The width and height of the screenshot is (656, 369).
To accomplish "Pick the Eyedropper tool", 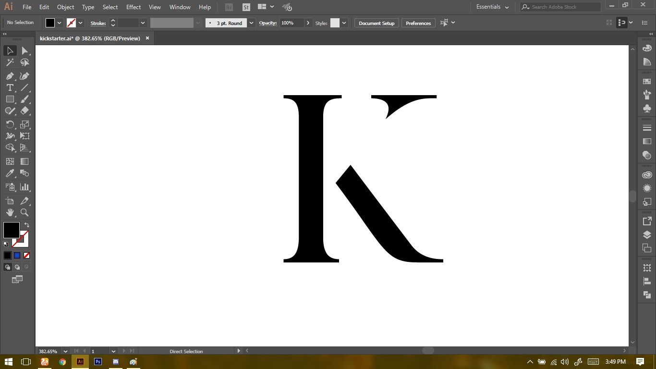I will [x=10, y=173].
